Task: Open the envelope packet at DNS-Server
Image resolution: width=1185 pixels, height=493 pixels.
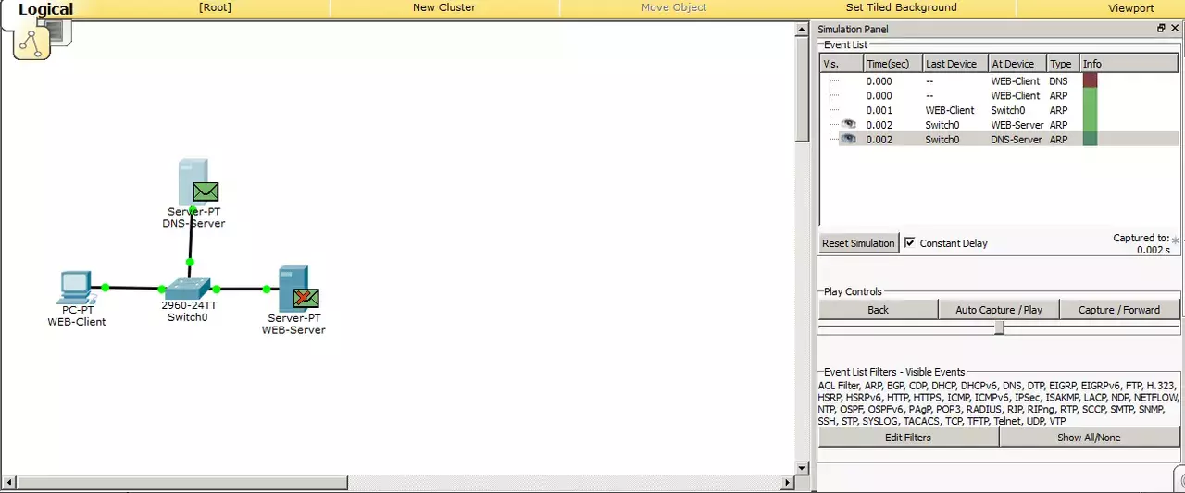Action: coord(206,191)
